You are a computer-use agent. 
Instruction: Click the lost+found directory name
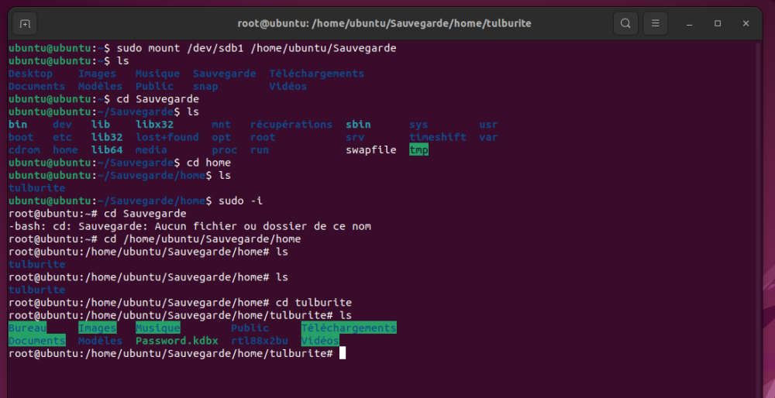pyautogui.click(x=167, y=137)
